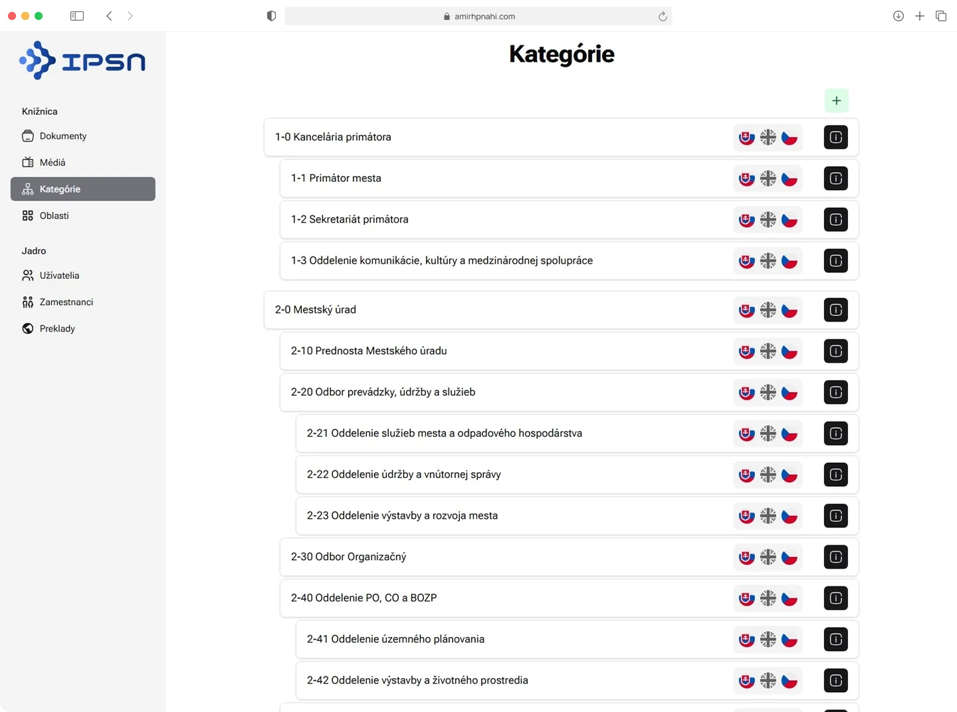Open the Dokumenty sidebar section
Image resolution: width=957 pixels, height=712 pixels.
[x=62, y=136]
